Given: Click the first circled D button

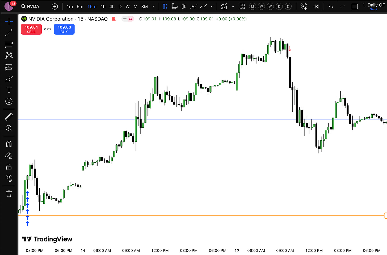Looking at the screenshot, I should tap(279, 6).
